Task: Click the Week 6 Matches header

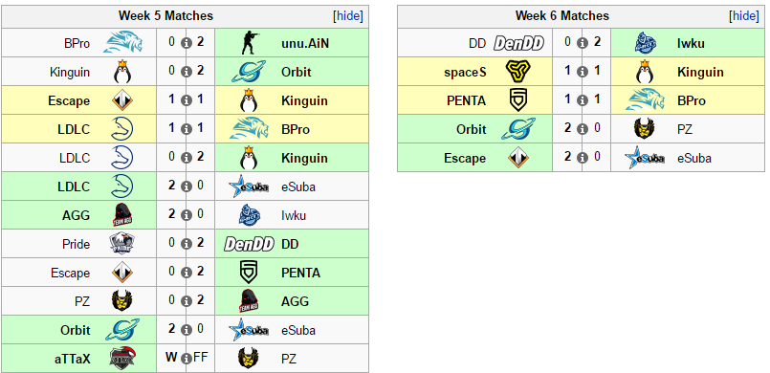Action: point(561,15)
